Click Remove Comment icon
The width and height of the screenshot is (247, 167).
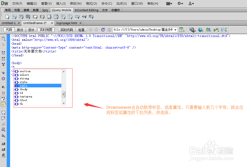[x=3, y=118]
